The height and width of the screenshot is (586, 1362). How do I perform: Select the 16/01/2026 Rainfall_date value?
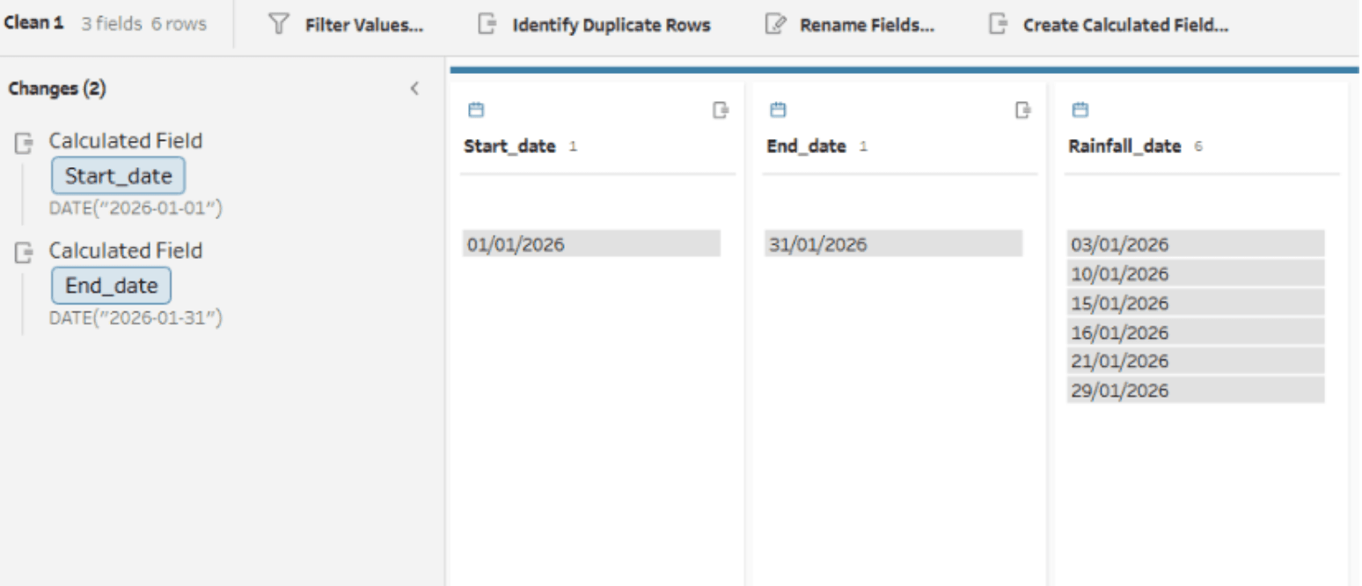1195,333
